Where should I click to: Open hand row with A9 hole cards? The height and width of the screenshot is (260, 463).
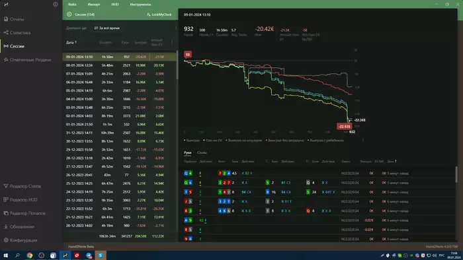tap(317, 220)
